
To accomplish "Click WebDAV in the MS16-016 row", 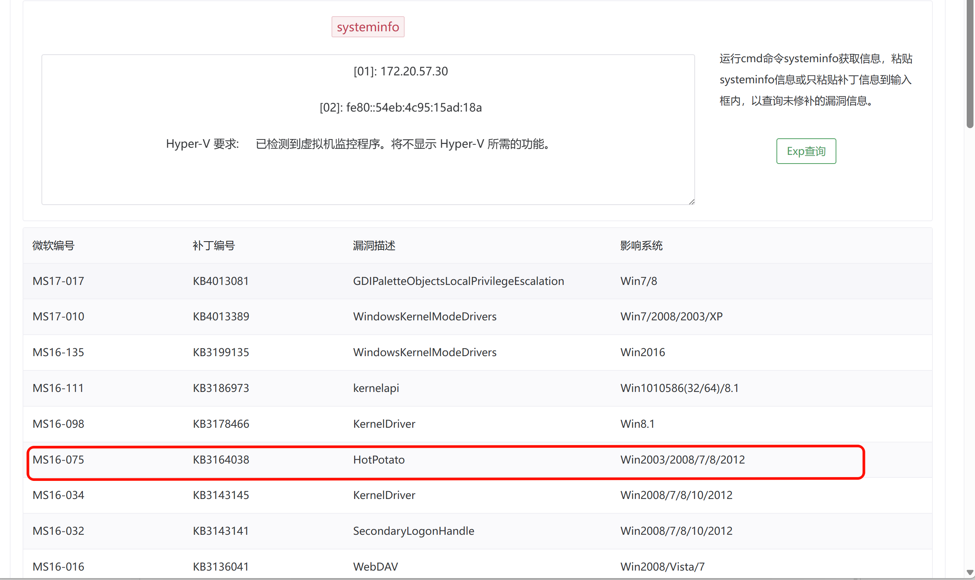I will [375, 566].
